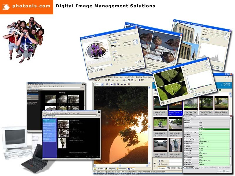Click the right arrow navigation icon in viewer toolbar
The width and height of the screenshot is (235, 176).
point(125,84)
